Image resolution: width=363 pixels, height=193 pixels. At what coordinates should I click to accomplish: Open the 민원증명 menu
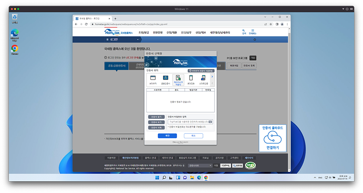pyautogui.click(x=158, y=33)
